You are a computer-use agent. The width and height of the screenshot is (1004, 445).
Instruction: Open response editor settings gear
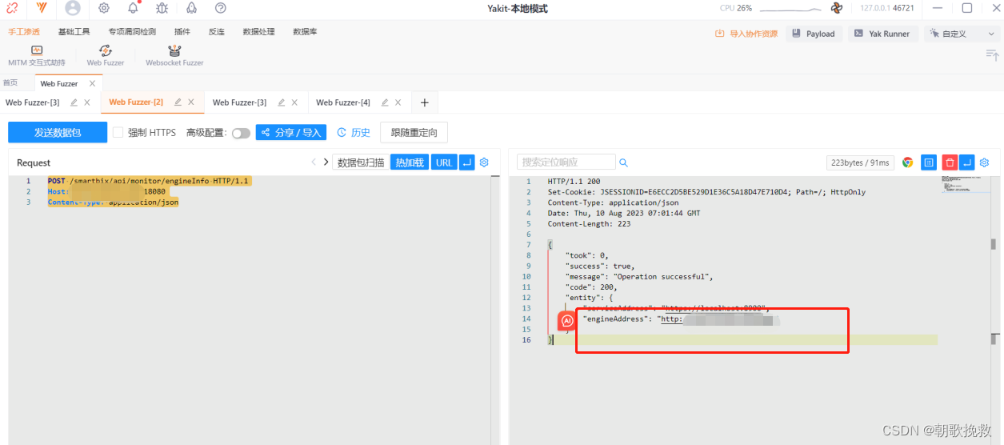tap(985, 162)
